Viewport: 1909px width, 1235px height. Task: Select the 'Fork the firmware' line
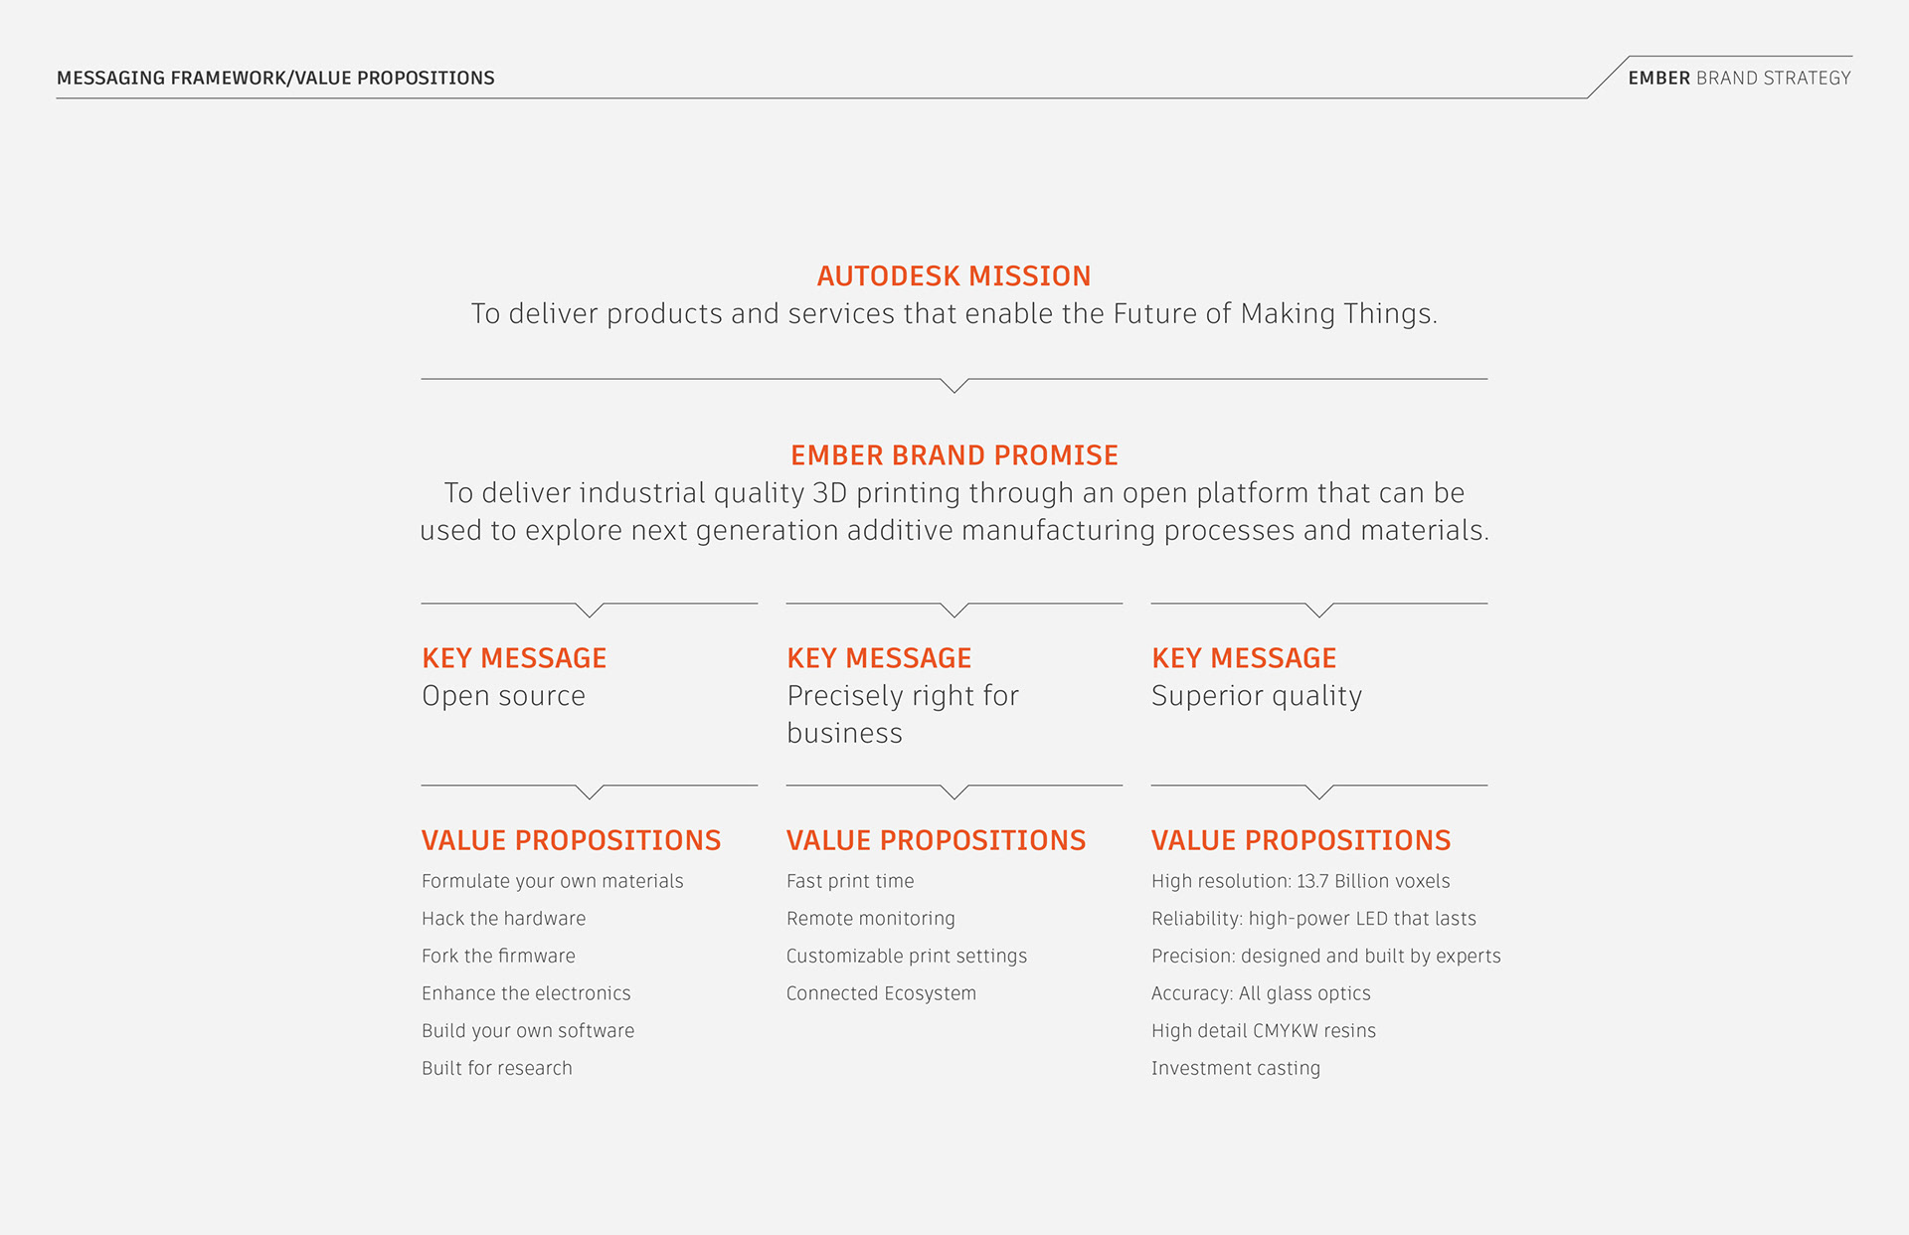point(498,956)
